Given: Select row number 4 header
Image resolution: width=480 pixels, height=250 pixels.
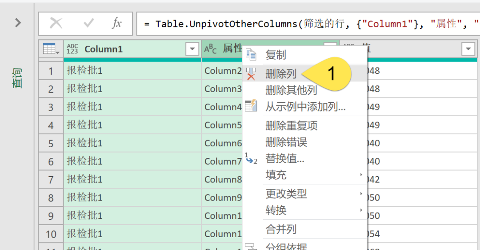Looking at the screenshot, I should pyautogui.click(x=51, y=125).
